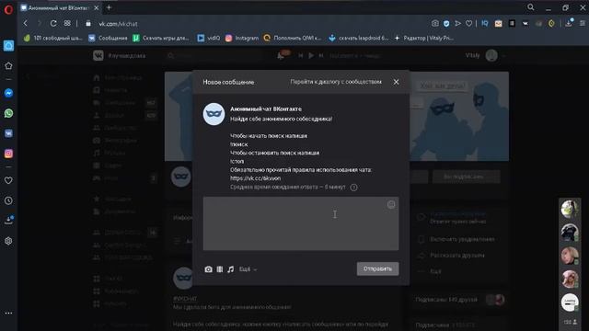Open "Рассказать друзьям" option
Image resolution: width=589 pixels, height=331 pixels.
click(x=457, y=256)
